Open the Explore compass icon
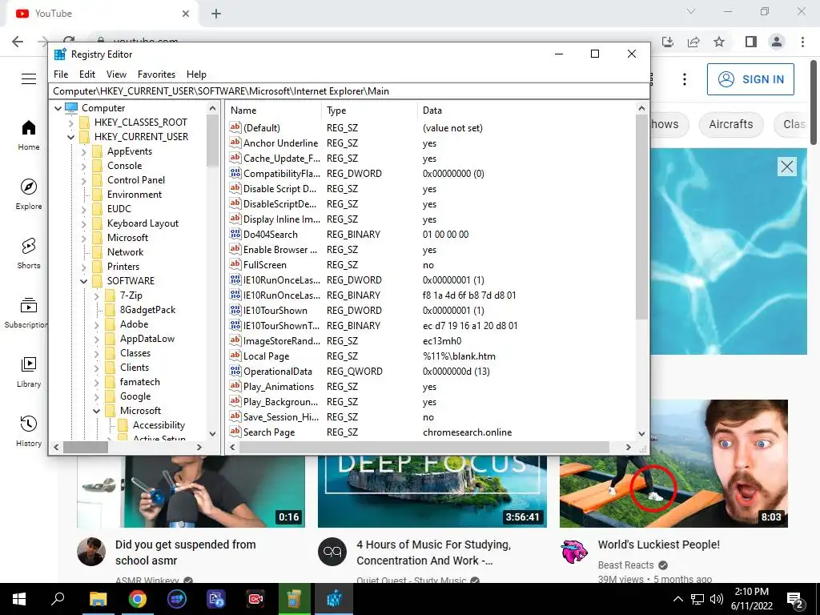 click(28, 187)
